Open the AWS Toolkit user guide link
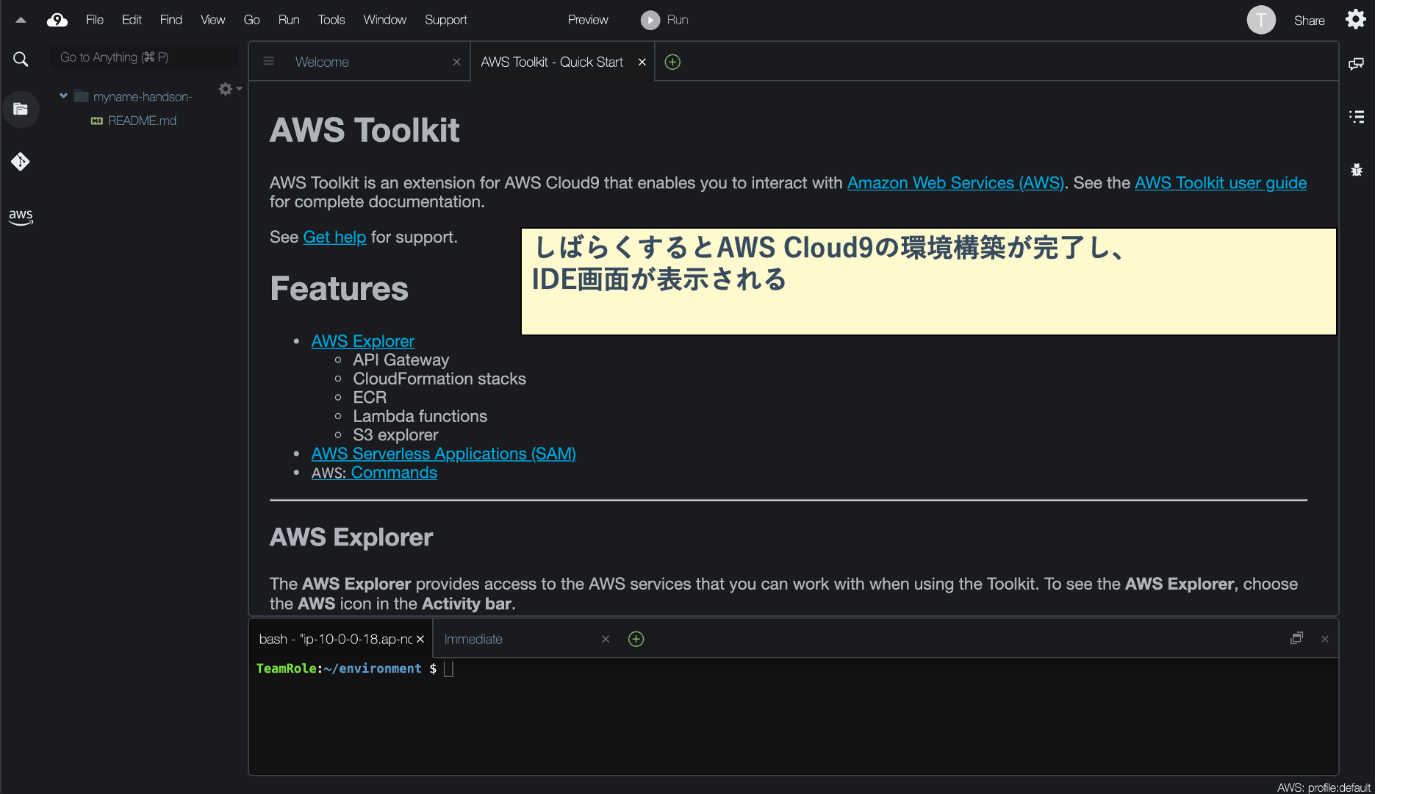The height and width of the screenshot is (794, 1411). (x=1221, y=183)
